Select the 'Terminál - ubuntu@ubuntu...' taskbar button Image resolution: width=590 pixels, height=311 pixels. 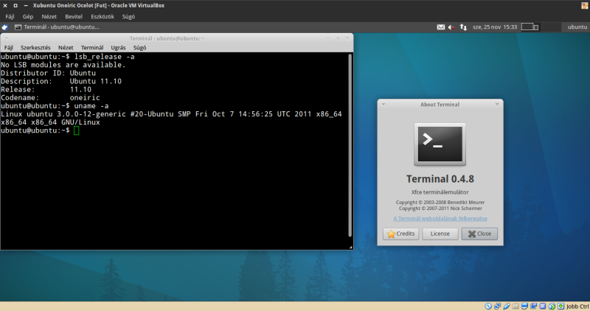pos(57,27)
